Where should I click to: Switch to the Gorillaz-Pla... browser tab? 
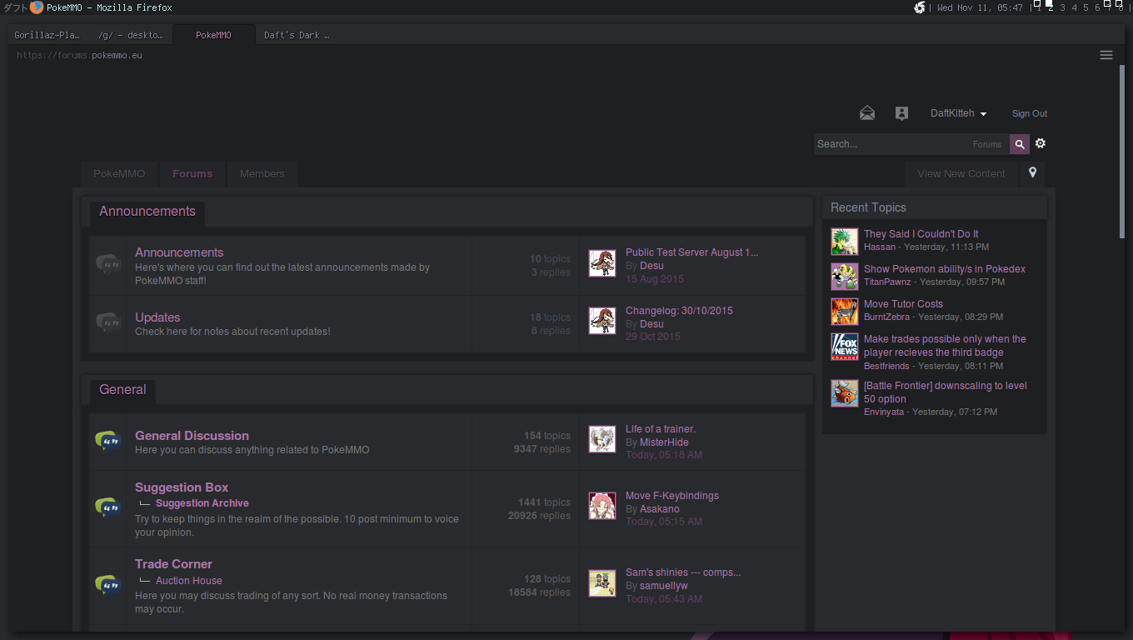tap(47, 35)
